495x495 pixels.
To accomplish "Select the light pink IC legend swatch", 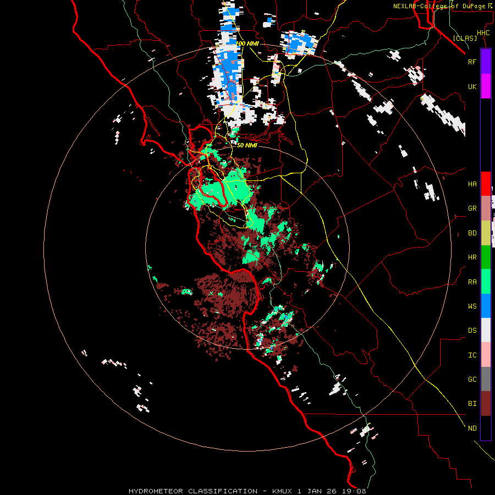I will click(486, 355).
